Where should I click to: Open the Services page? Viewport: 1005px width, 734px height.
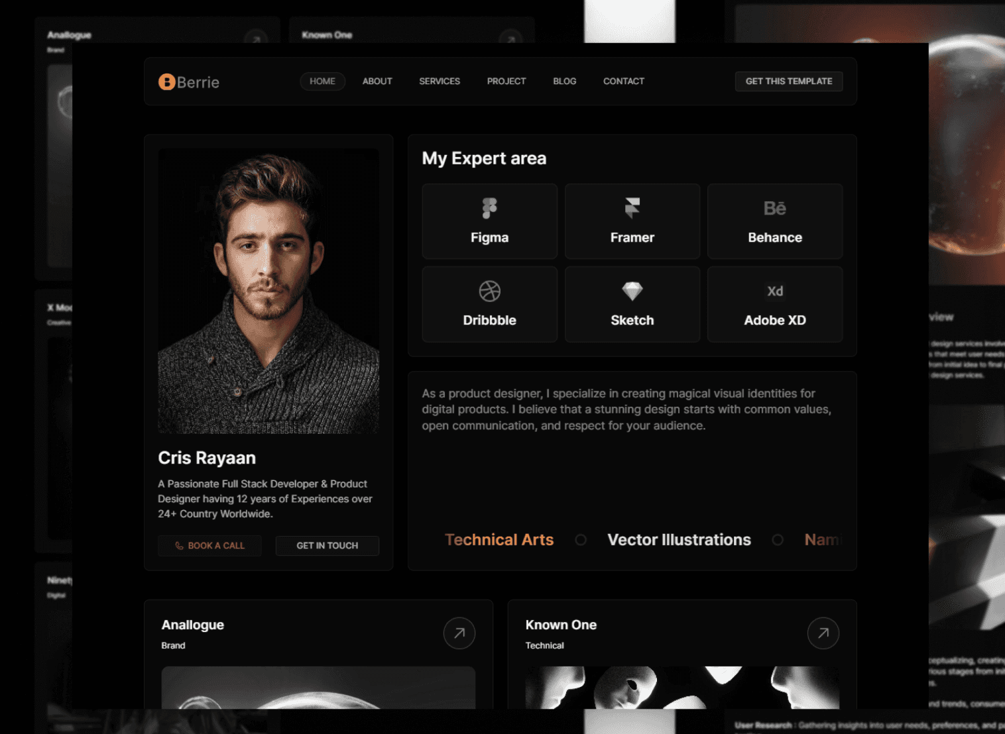click(x=440, y=81)
